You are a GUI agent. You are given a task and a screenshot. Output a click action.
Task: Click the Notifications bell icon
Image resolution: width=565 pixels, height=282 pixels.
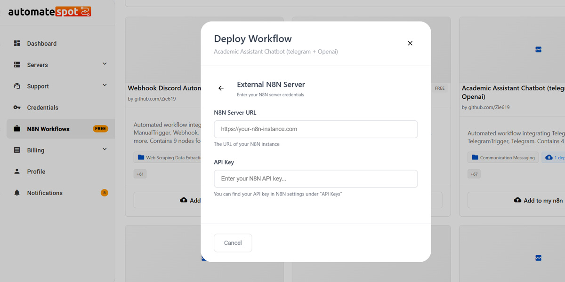(17, 193)
